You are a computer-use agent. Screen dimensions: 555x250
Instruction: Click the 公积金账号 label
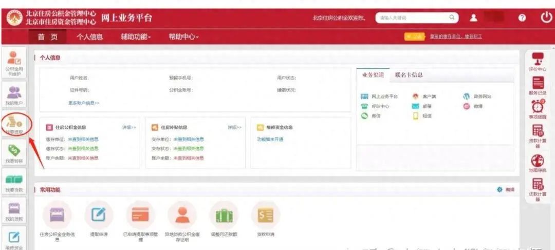tap(180, 90)
